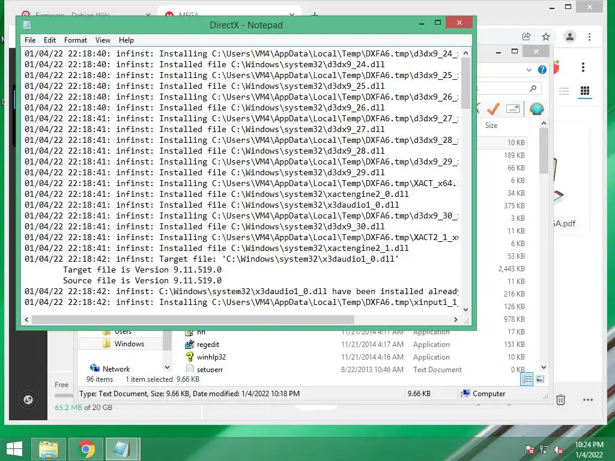This screenshot has width=615, height=461.
Task: Select the winhlp32 file in Explorer
Action: click(211, 357)
